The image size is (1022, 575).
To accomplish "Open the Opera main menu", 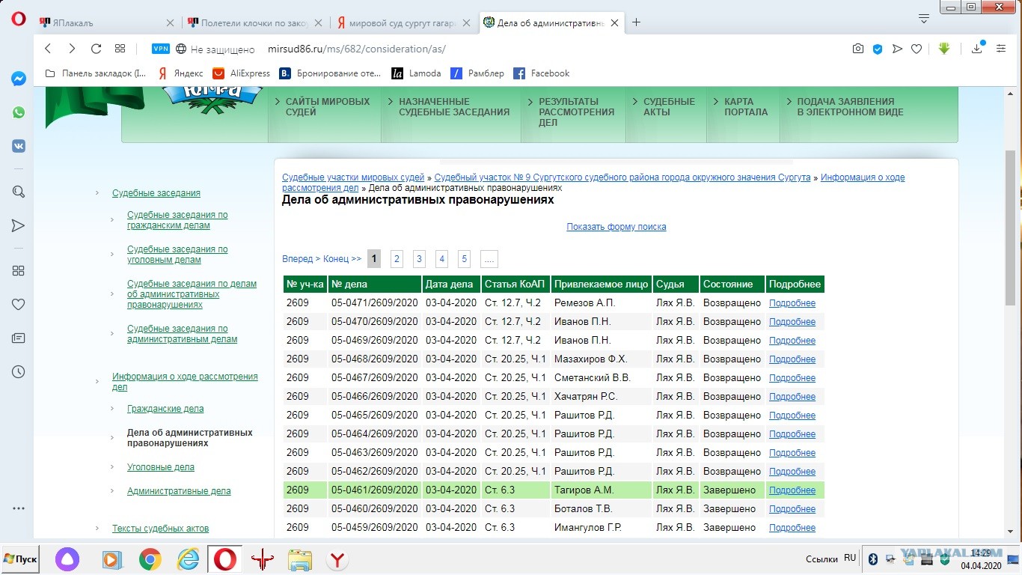I will coord(19,19).
